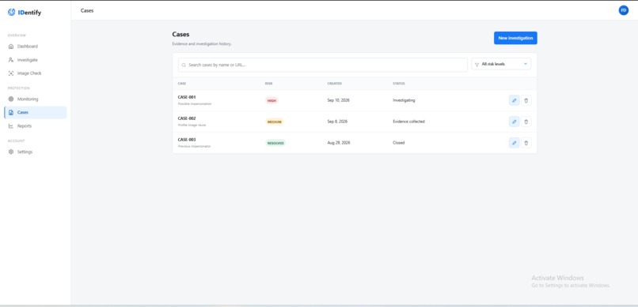
Task: Click the CASE column header
Action: point(182,84)
